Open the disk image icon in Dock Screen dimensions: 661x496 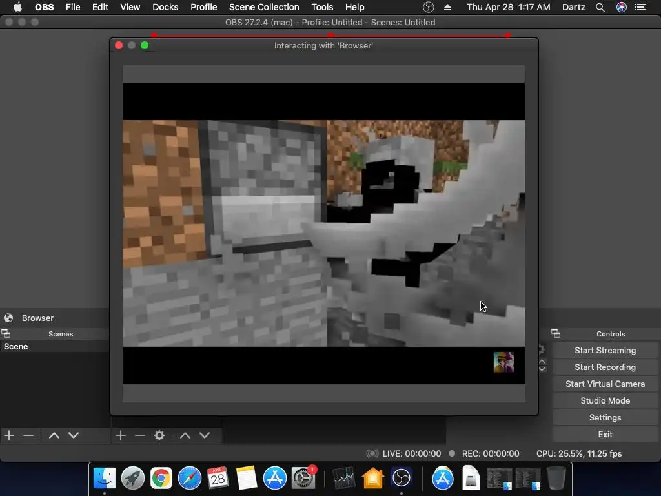pos(471,478)
